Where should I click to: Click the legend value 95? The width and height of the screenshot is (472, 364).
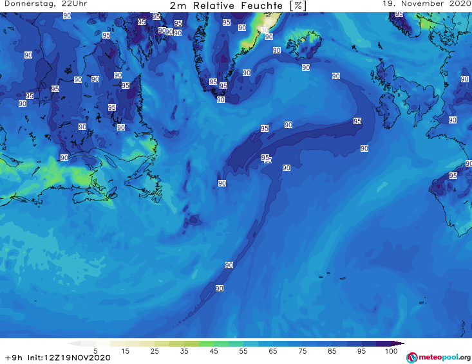pos(361,351)
